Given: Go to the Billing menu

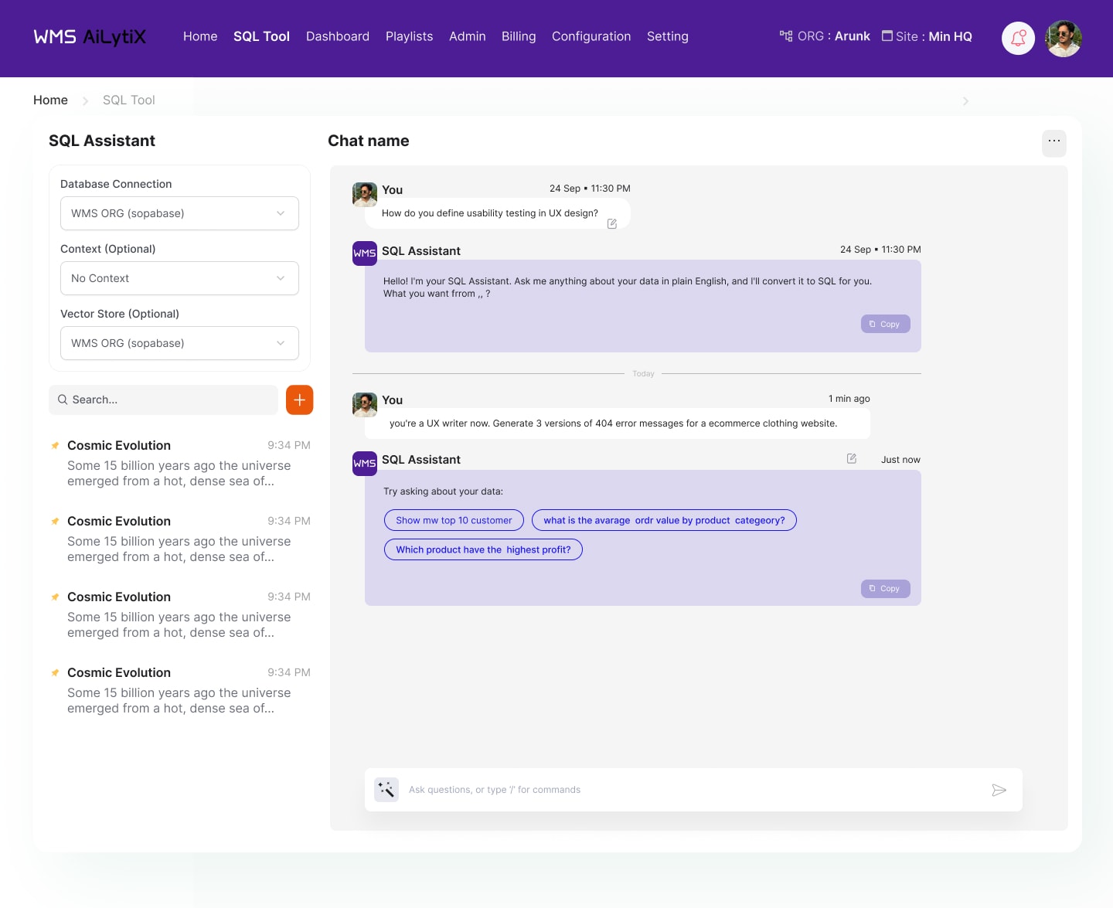Looking at the screenshot, I should (518, 36).
